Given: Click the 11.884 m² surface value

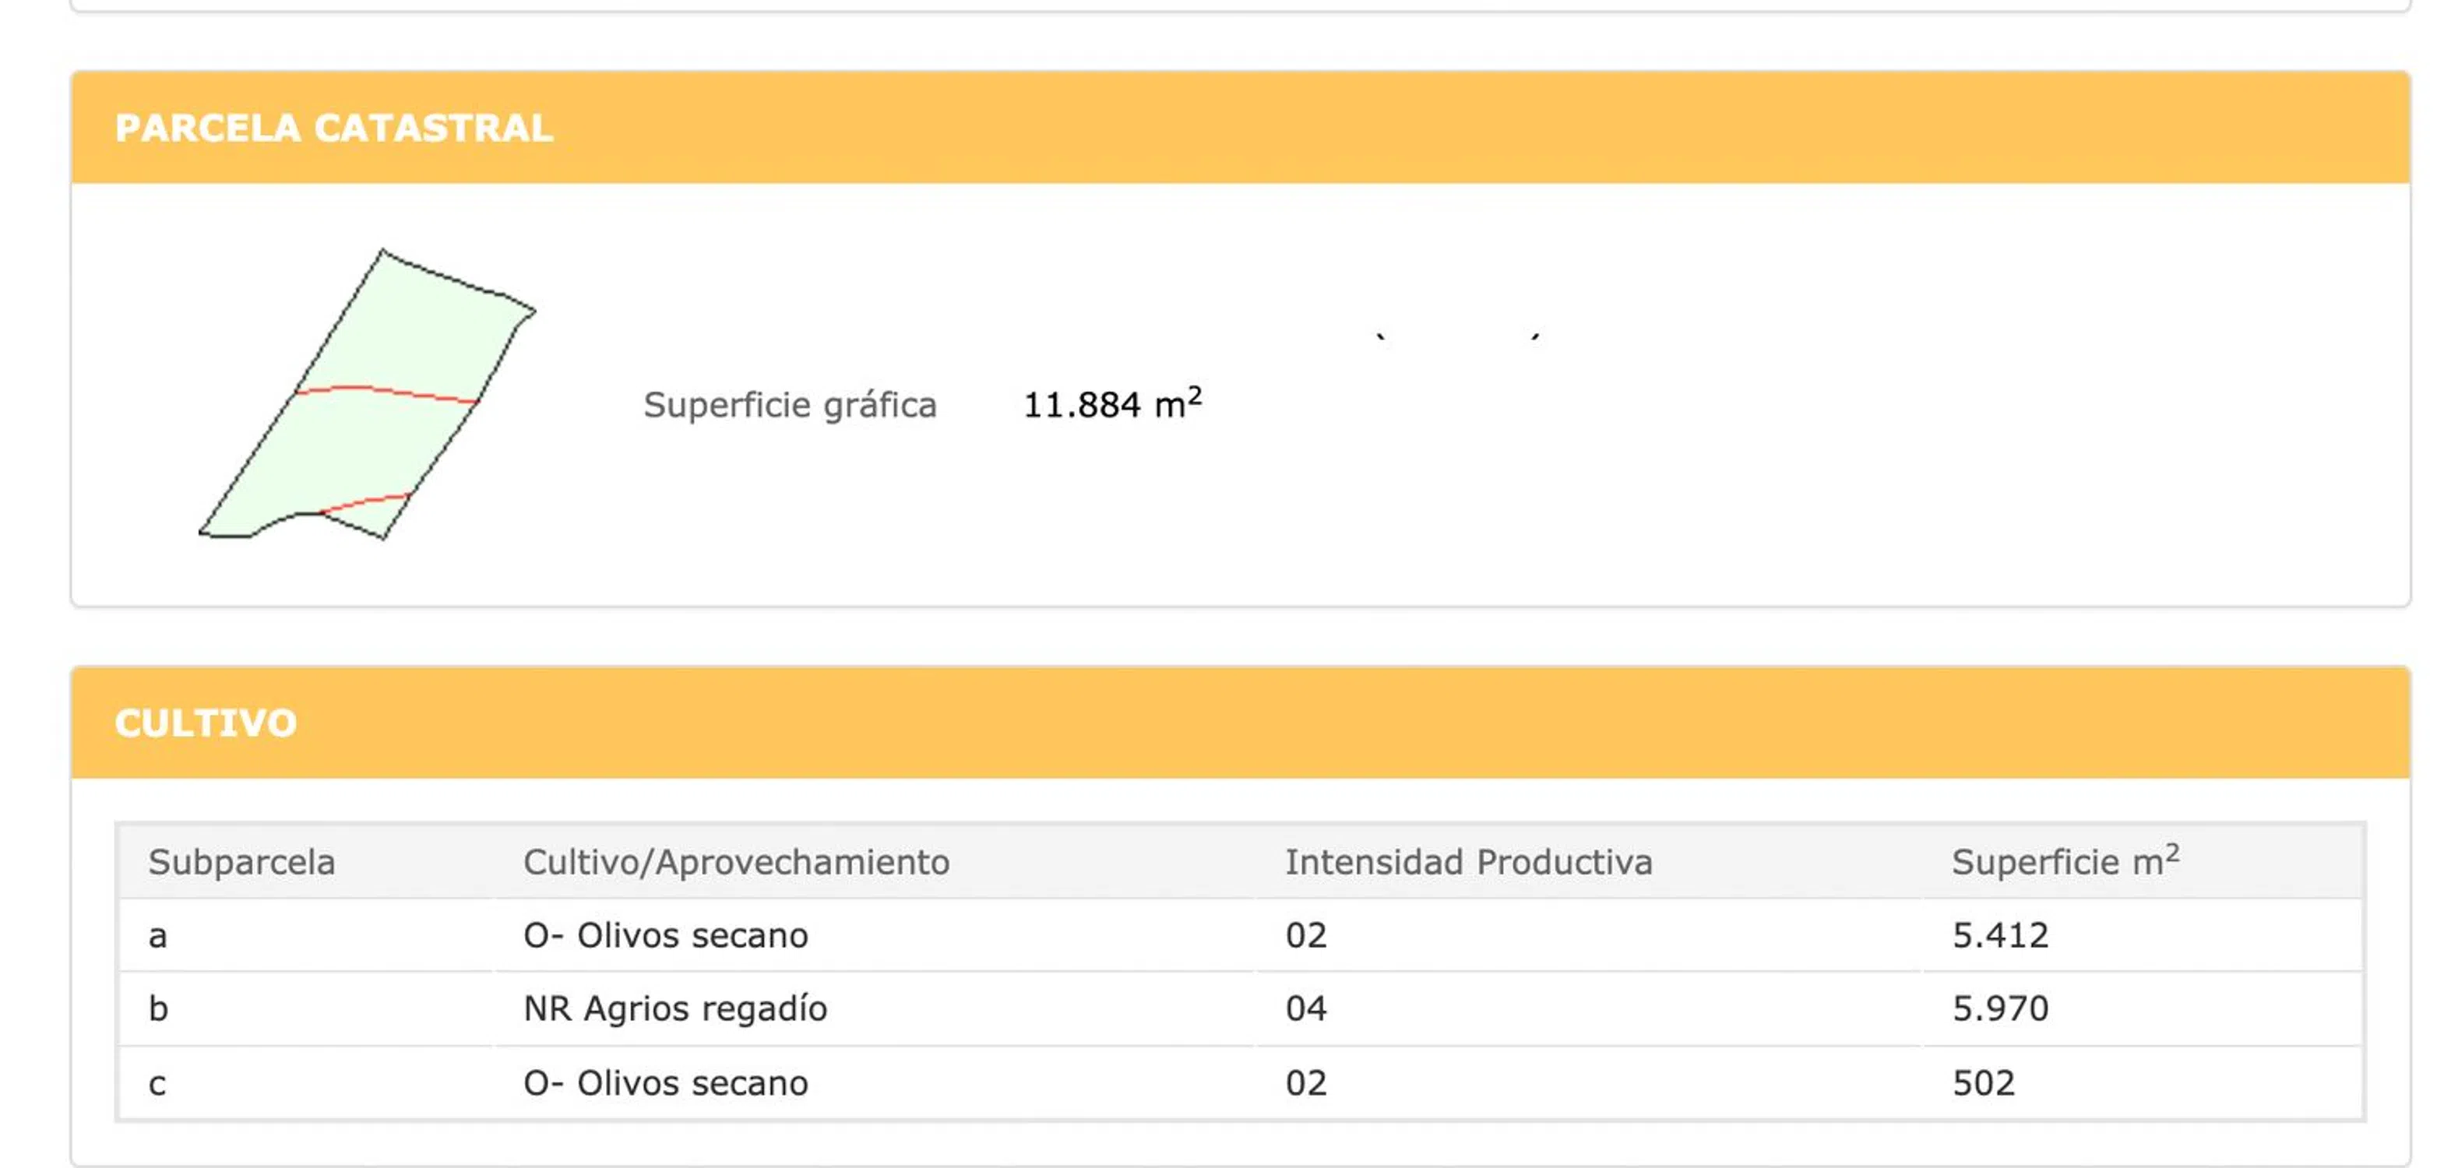Looking at the screenshot, I should [1111, 404].
